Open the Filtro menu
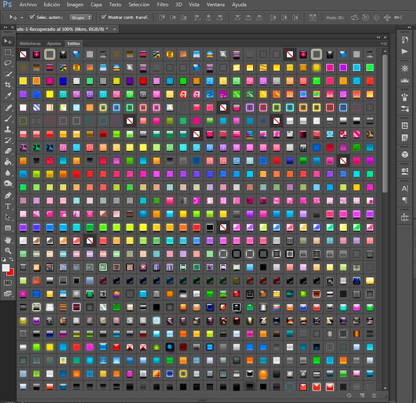The image size is (416, 403). [162, 5]
